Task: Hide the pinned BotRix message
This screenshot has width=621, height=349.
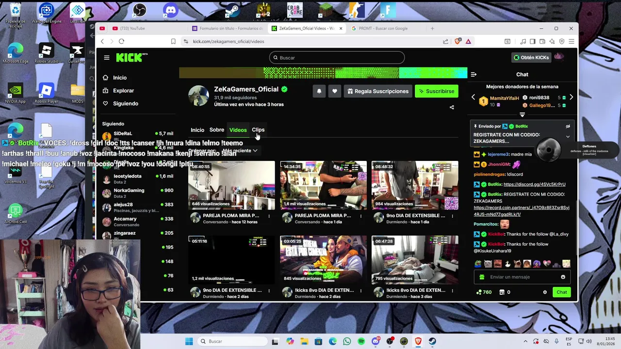Action: pos(568,127)
